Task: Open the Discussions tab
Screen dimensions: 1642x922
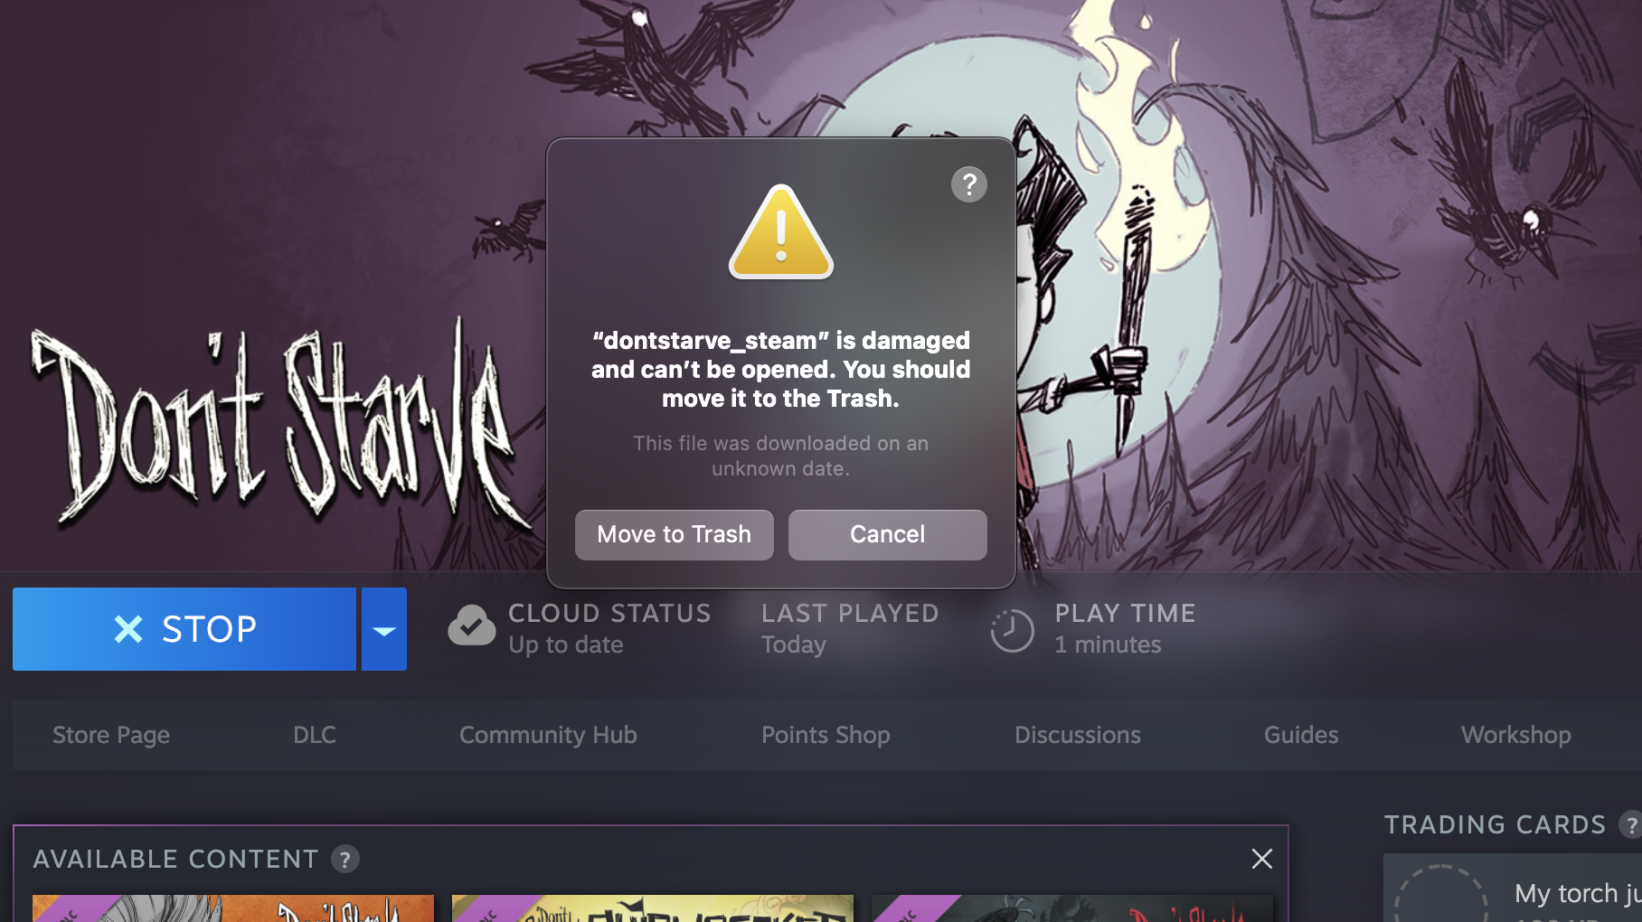Action: (1078, 735)
